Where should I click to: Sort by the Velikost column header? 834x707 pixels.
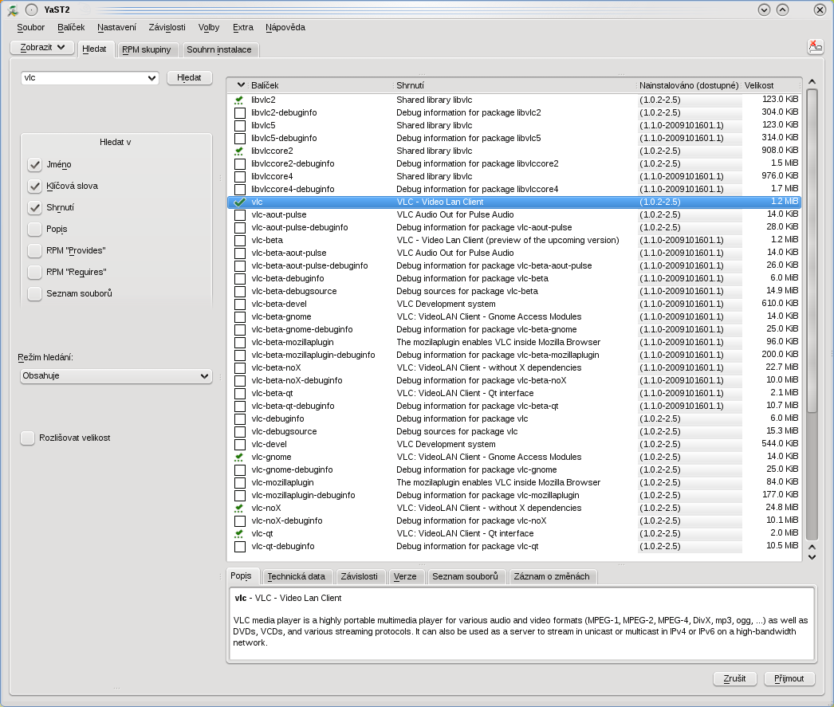click(x=771, y=85)
